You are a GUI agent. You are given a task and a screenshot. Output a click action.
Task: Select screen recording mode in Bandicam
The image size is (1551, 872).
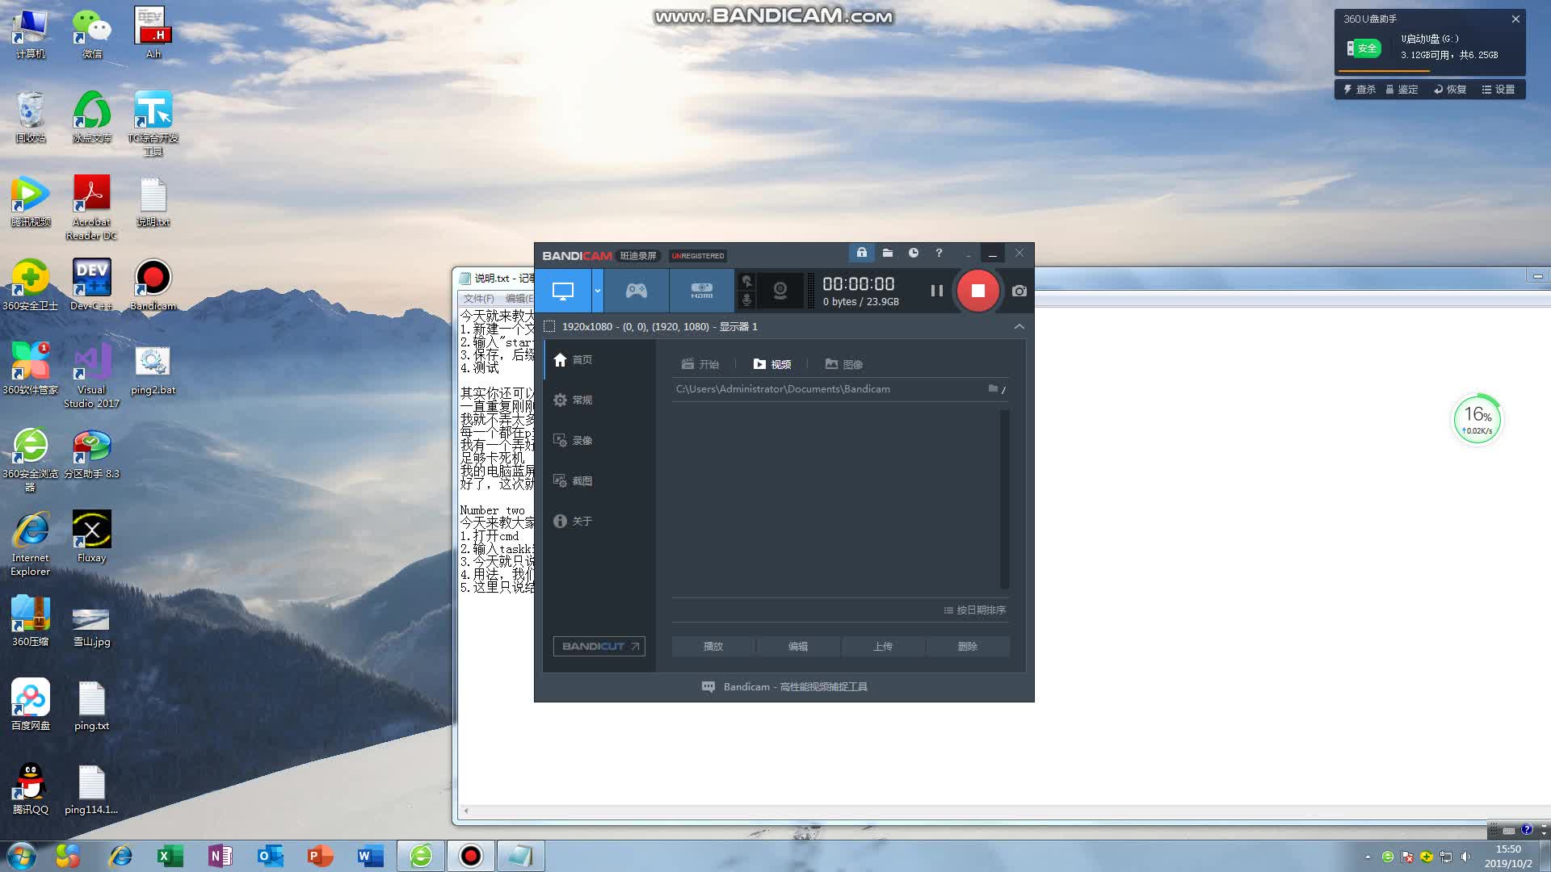(563, 291)
